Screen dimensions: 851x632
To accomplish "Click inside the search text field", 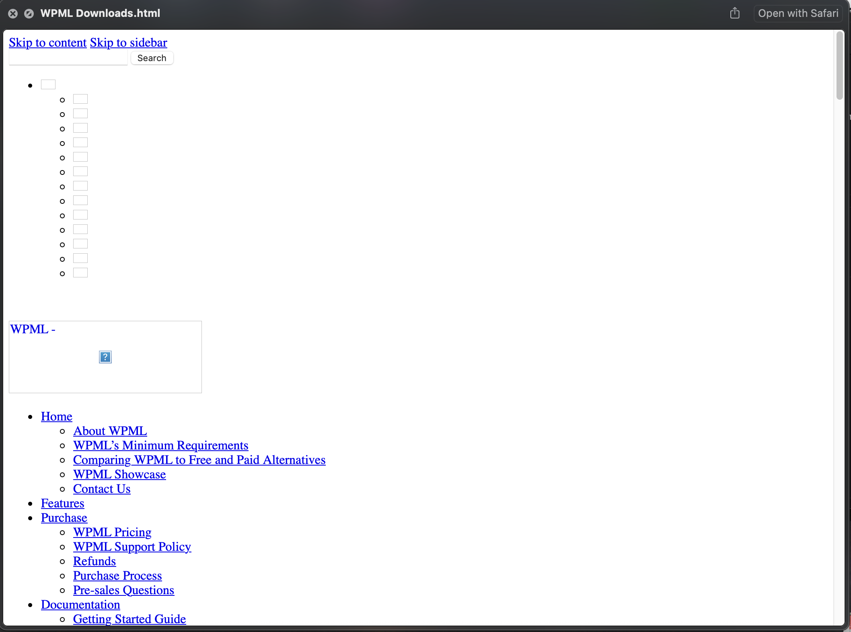I will [x=68, y=58].
